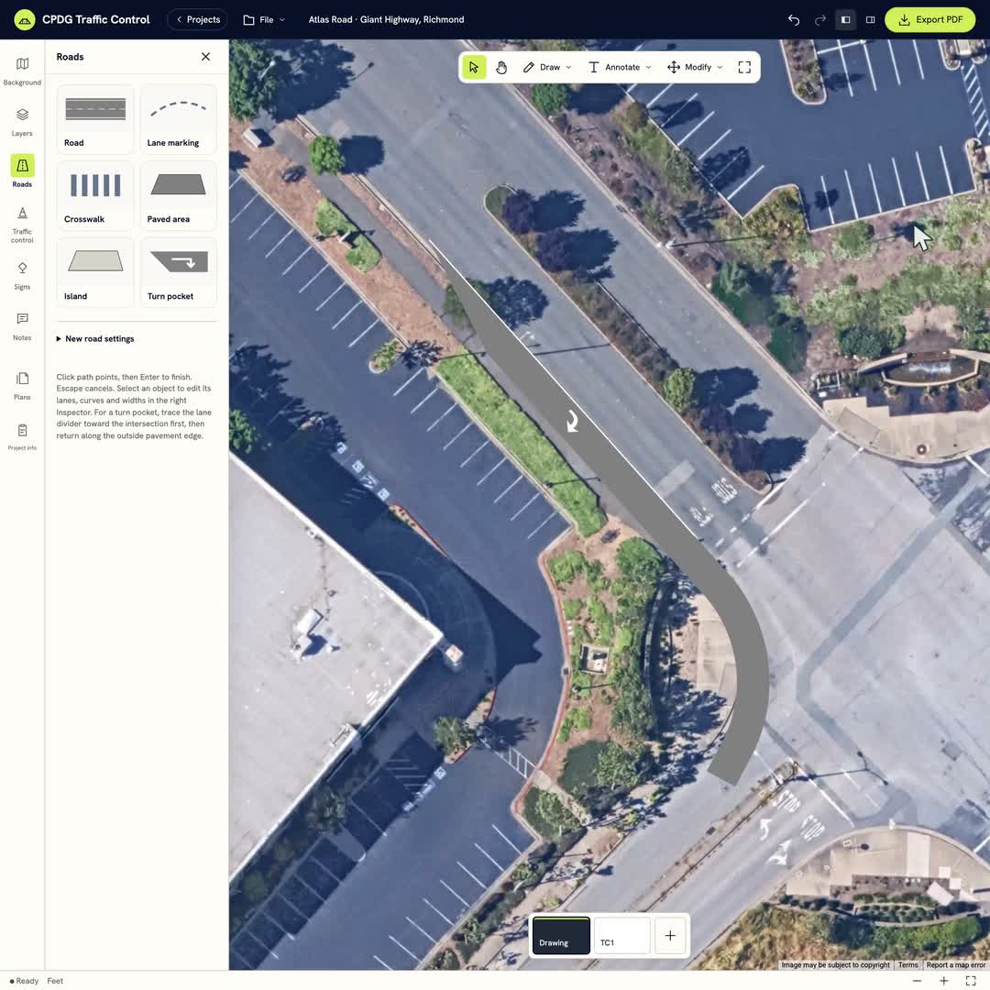Choose the Road element tile
This screenshot has width=990, height=990.
tap(95, 119)
